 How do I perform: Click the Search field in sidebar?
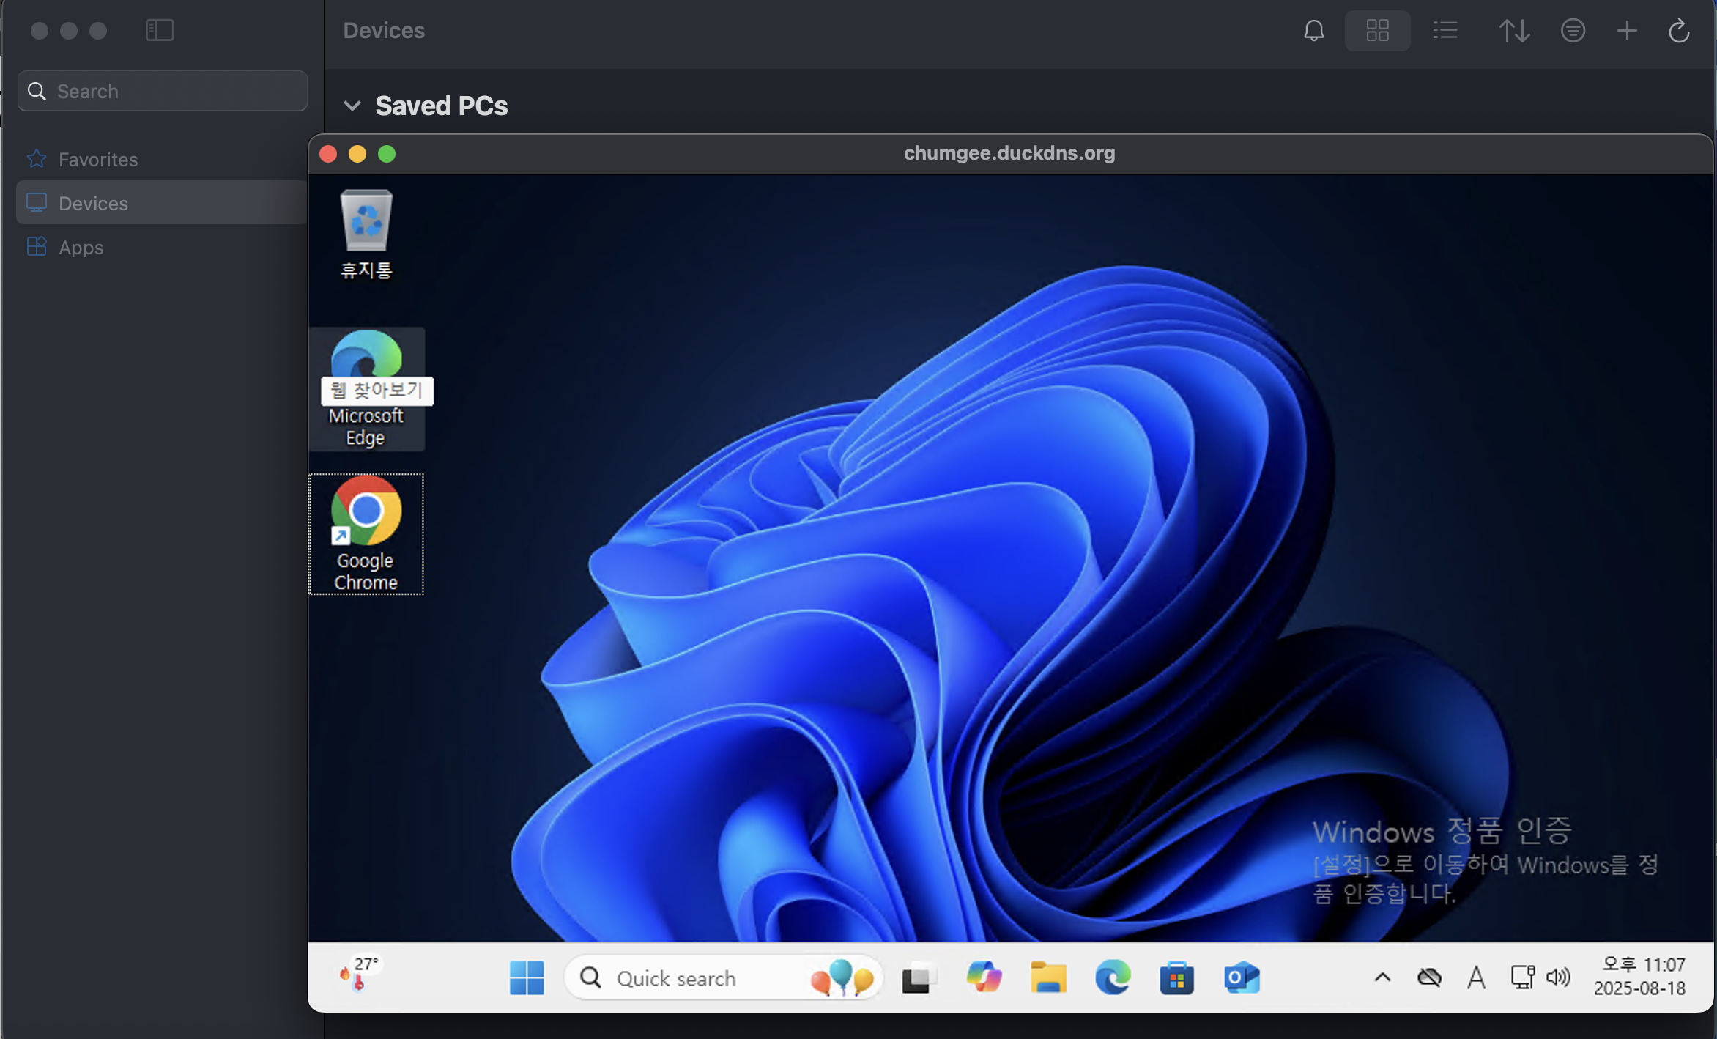coord(163,91)
